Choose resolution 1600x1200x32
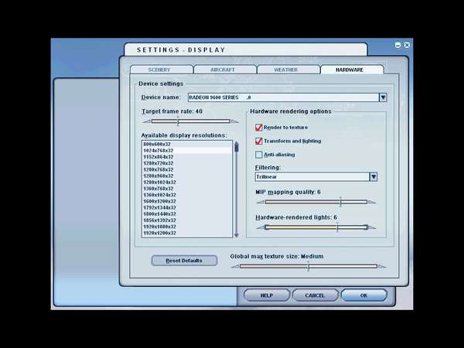The height and width of the screenshot is (348, 464). point(187,201)
